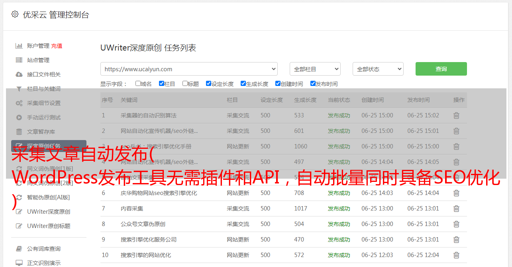The width and height of the screenshot is (512, 267).
Task: Click the 接口文件相关 cloud upload icon
Action: (19, 74)
